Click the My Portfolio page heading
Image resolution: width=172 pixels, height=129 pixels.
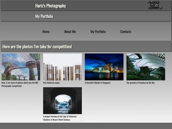pos(44,17)
